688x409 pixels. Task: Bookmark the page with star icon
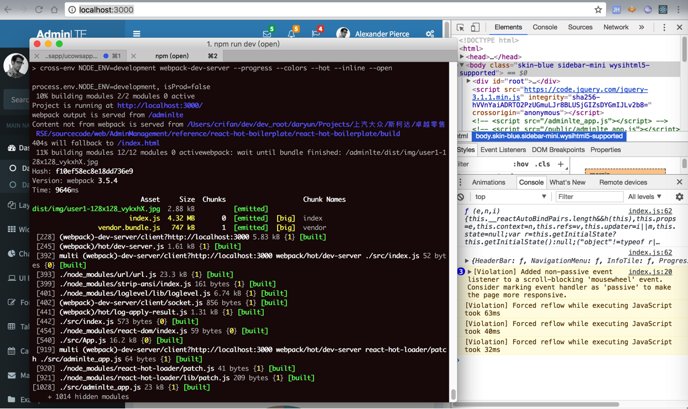[x=598, y=10]
